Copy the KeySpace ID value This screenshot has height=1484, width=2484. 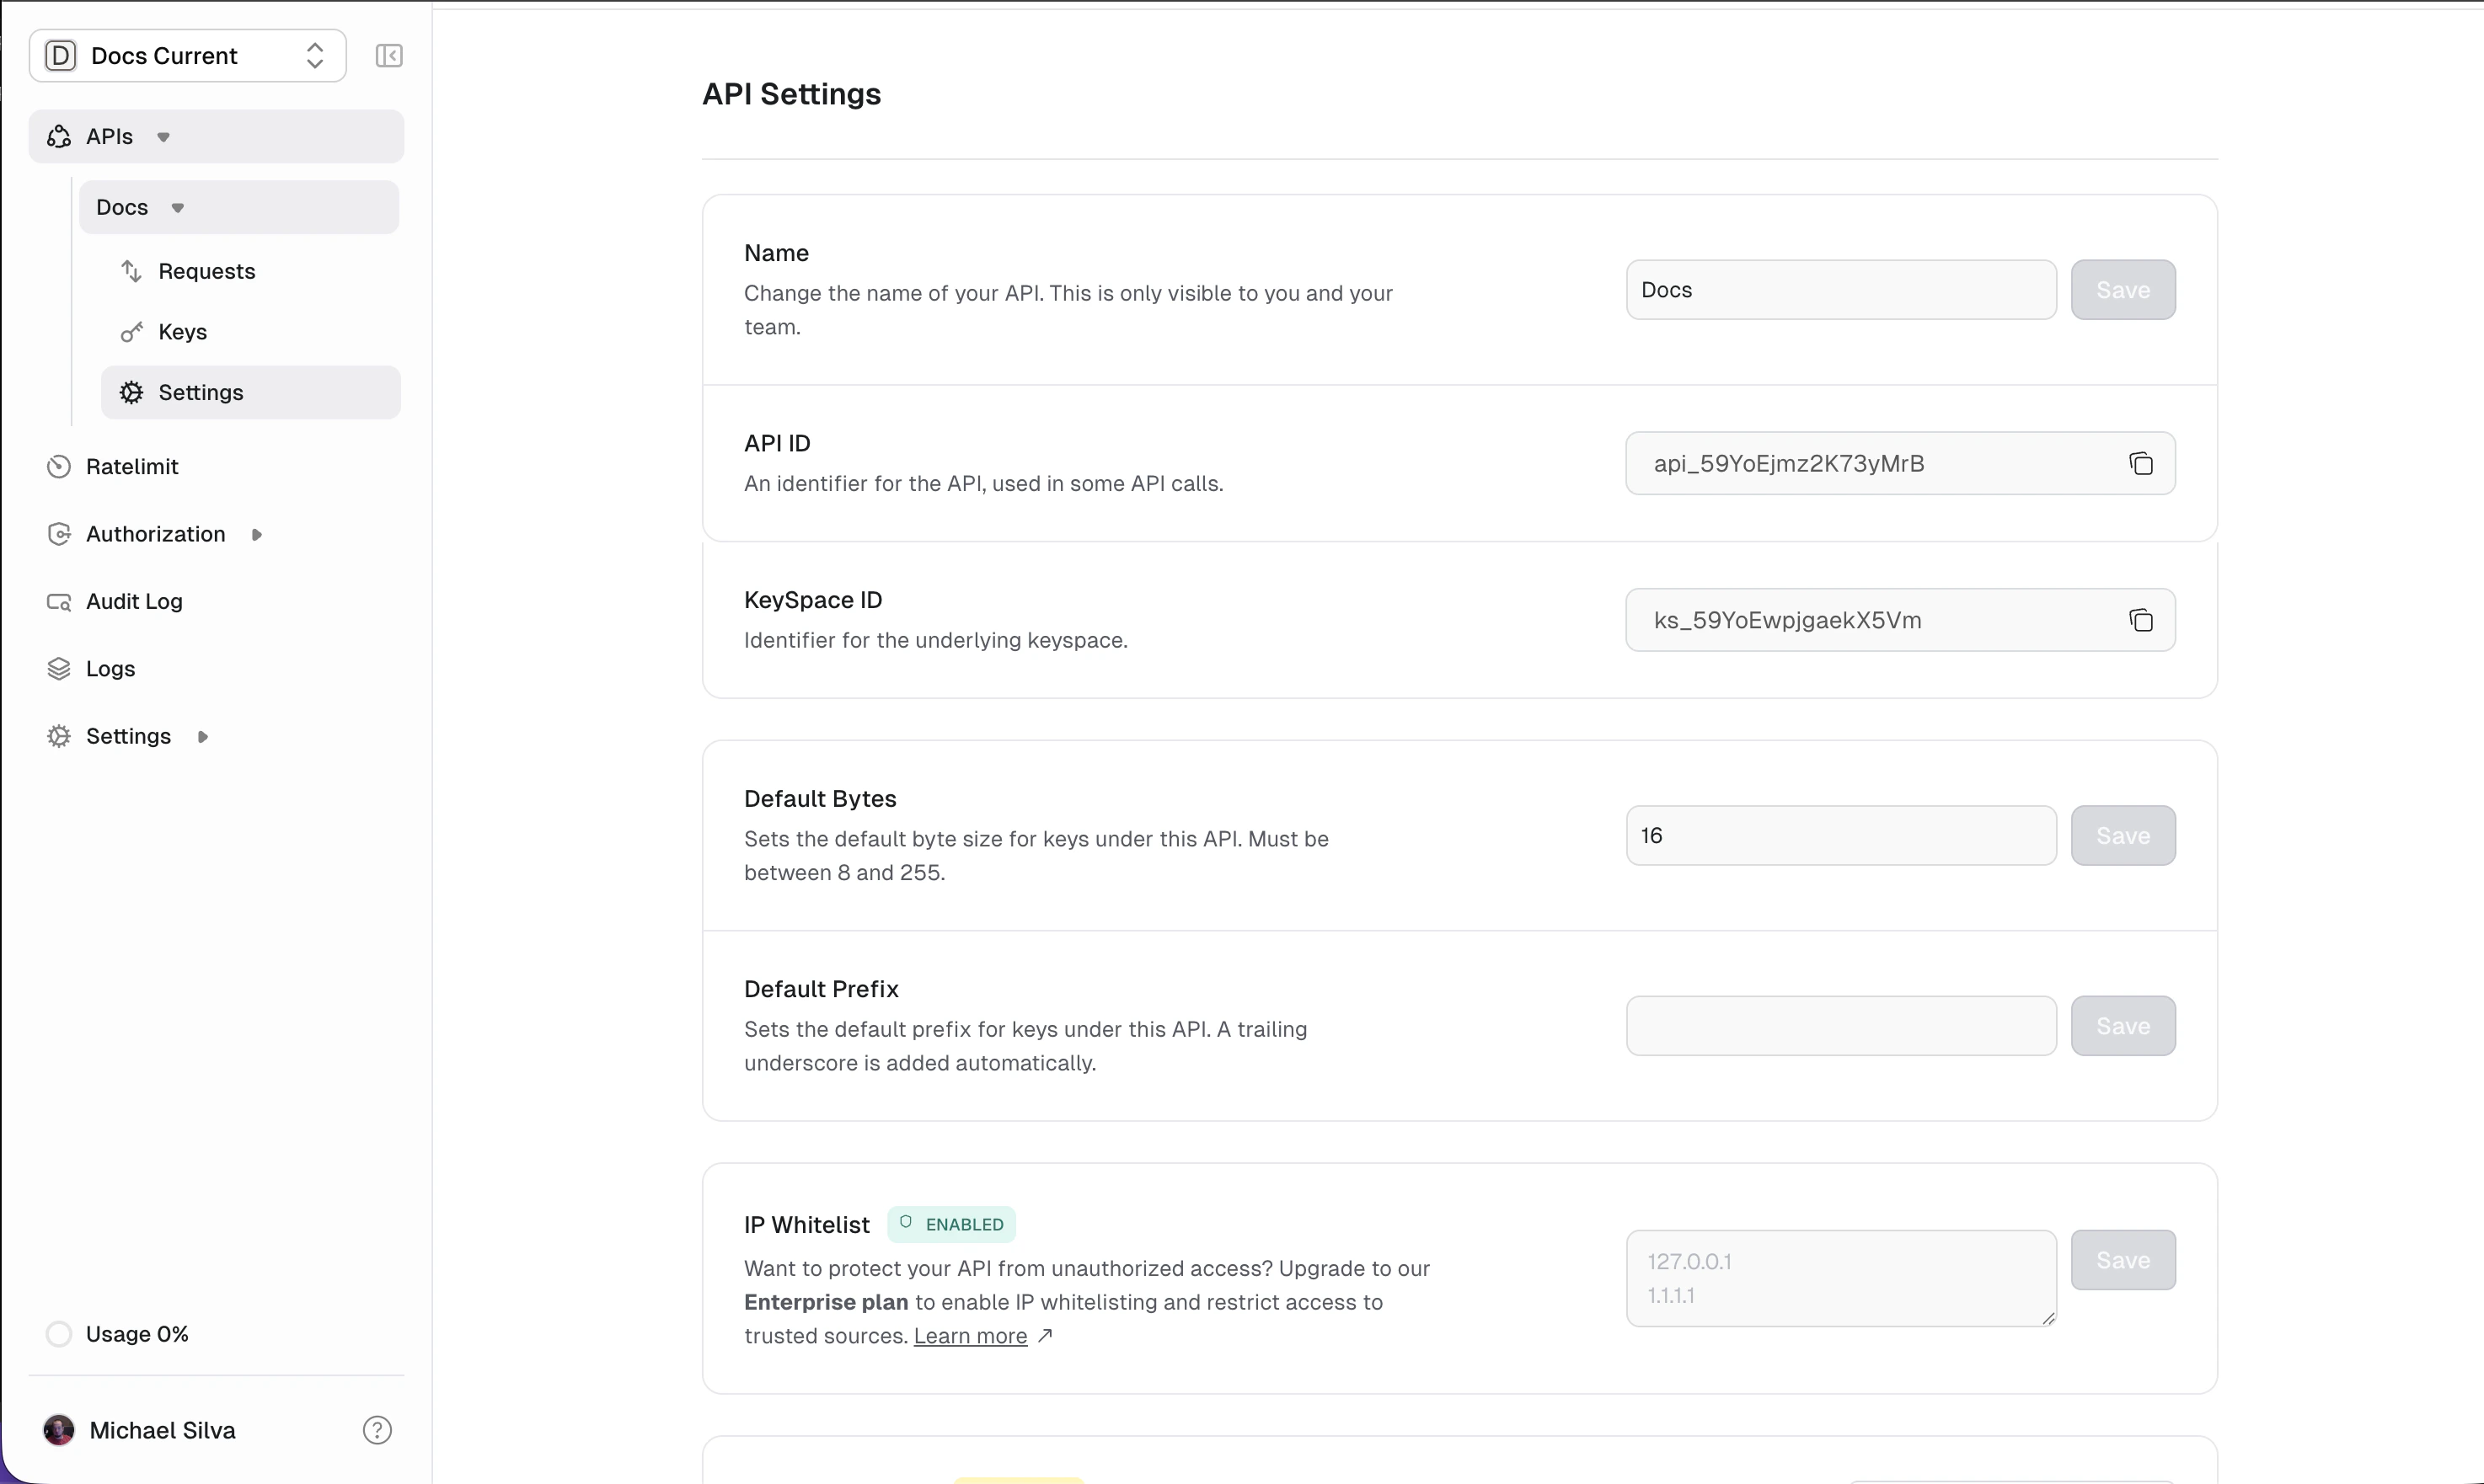click(2141, 620)
